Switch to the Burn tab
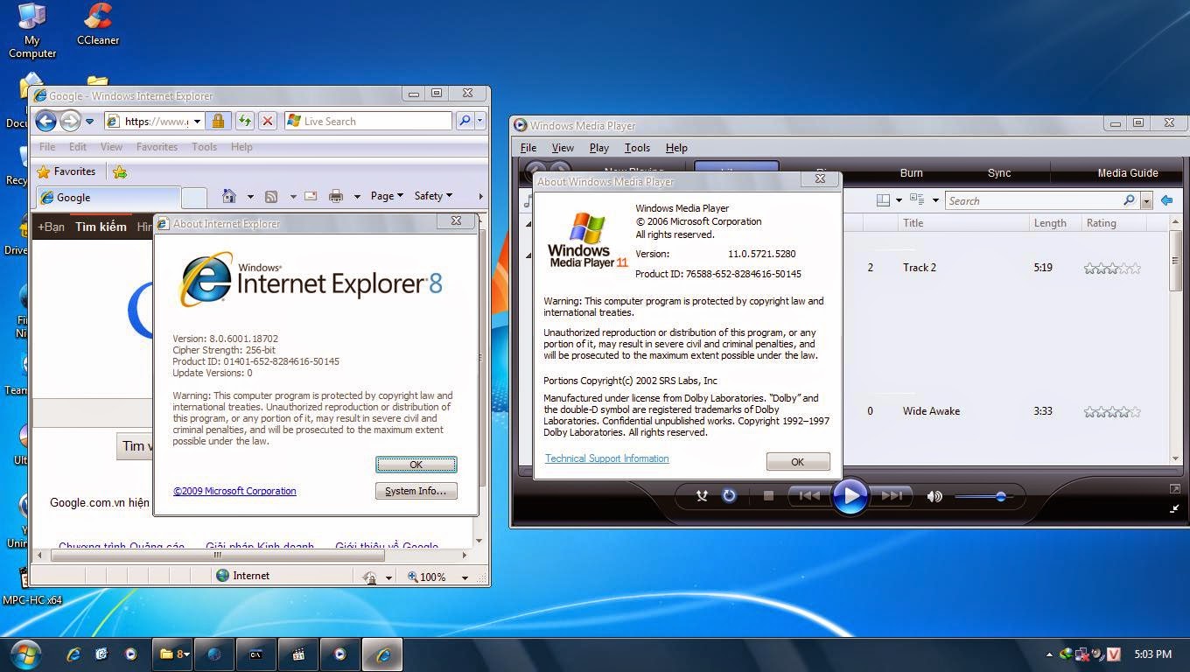The image size is (1190, 672). pyautogui.click(x=911, y=172)
